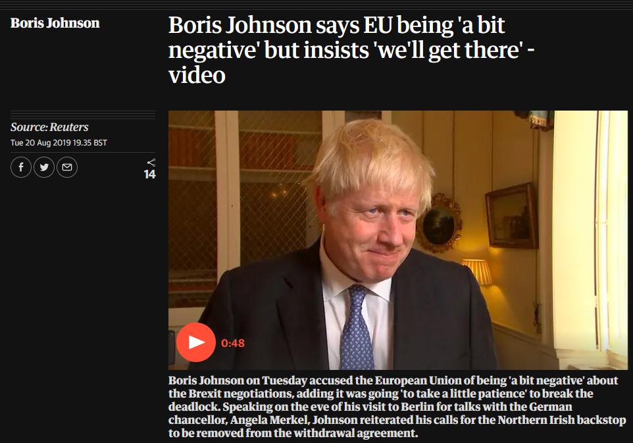Click the blue patterned tie in video frame
The image size is (633, 443).
356,327
